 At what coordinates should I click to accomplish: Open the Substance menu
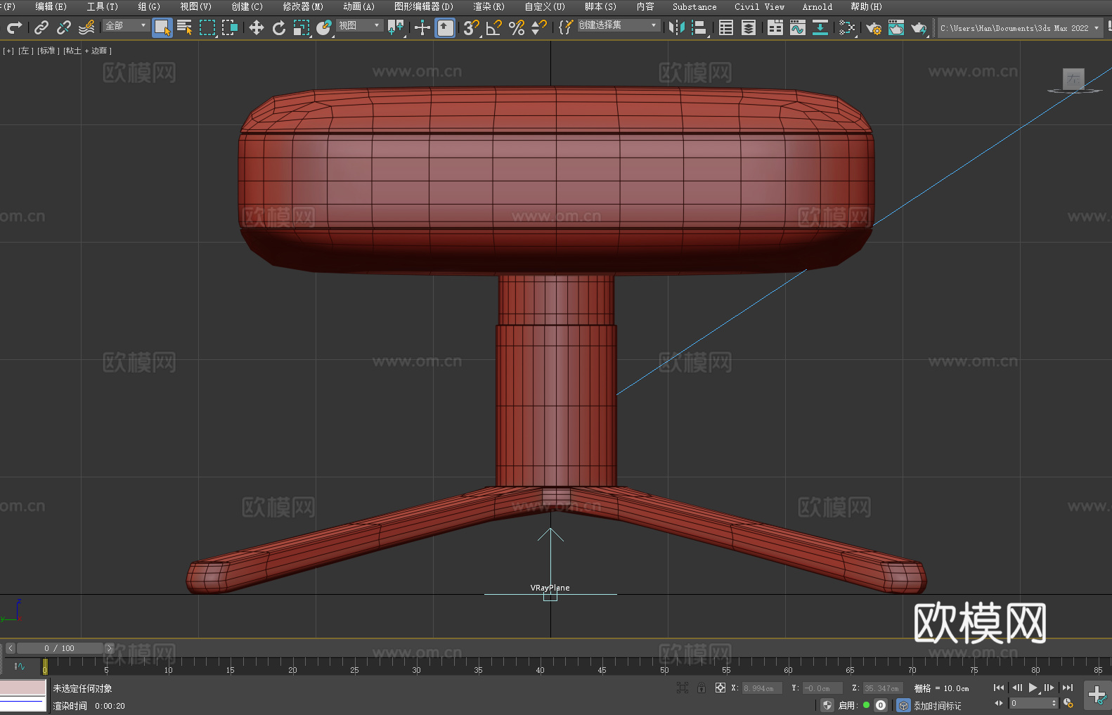point(694,6)
